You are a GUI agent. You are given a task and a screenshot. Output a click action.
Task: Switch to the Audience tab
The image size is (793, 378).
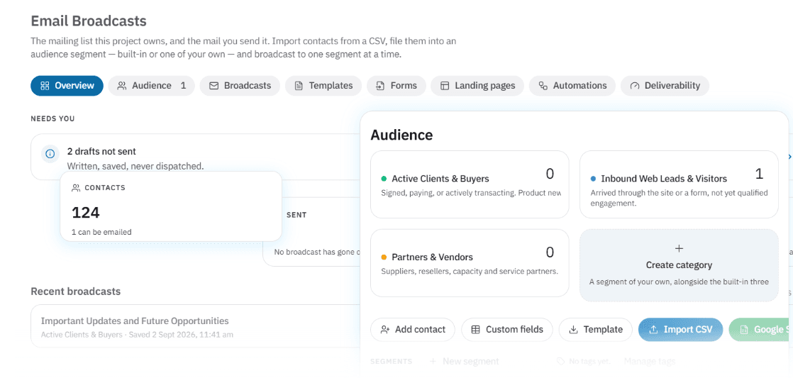click(x=152, y=86)
